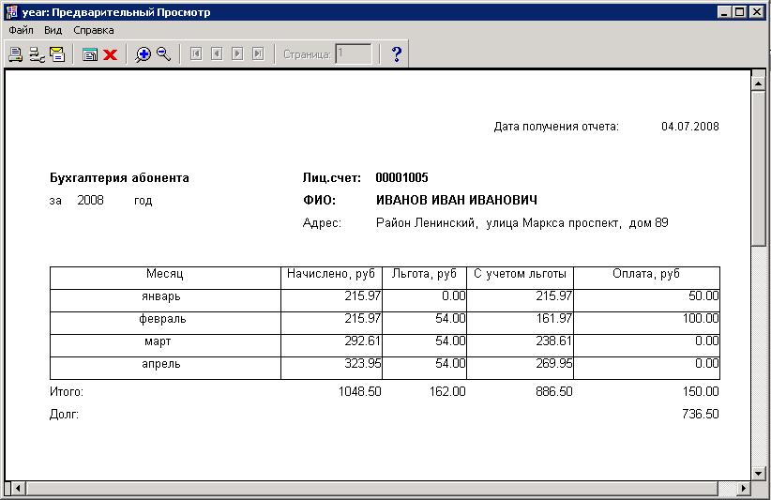Click the horizontal scrollbar left arrow
Screen dimensions: 771x500
(x=12, y=489)
